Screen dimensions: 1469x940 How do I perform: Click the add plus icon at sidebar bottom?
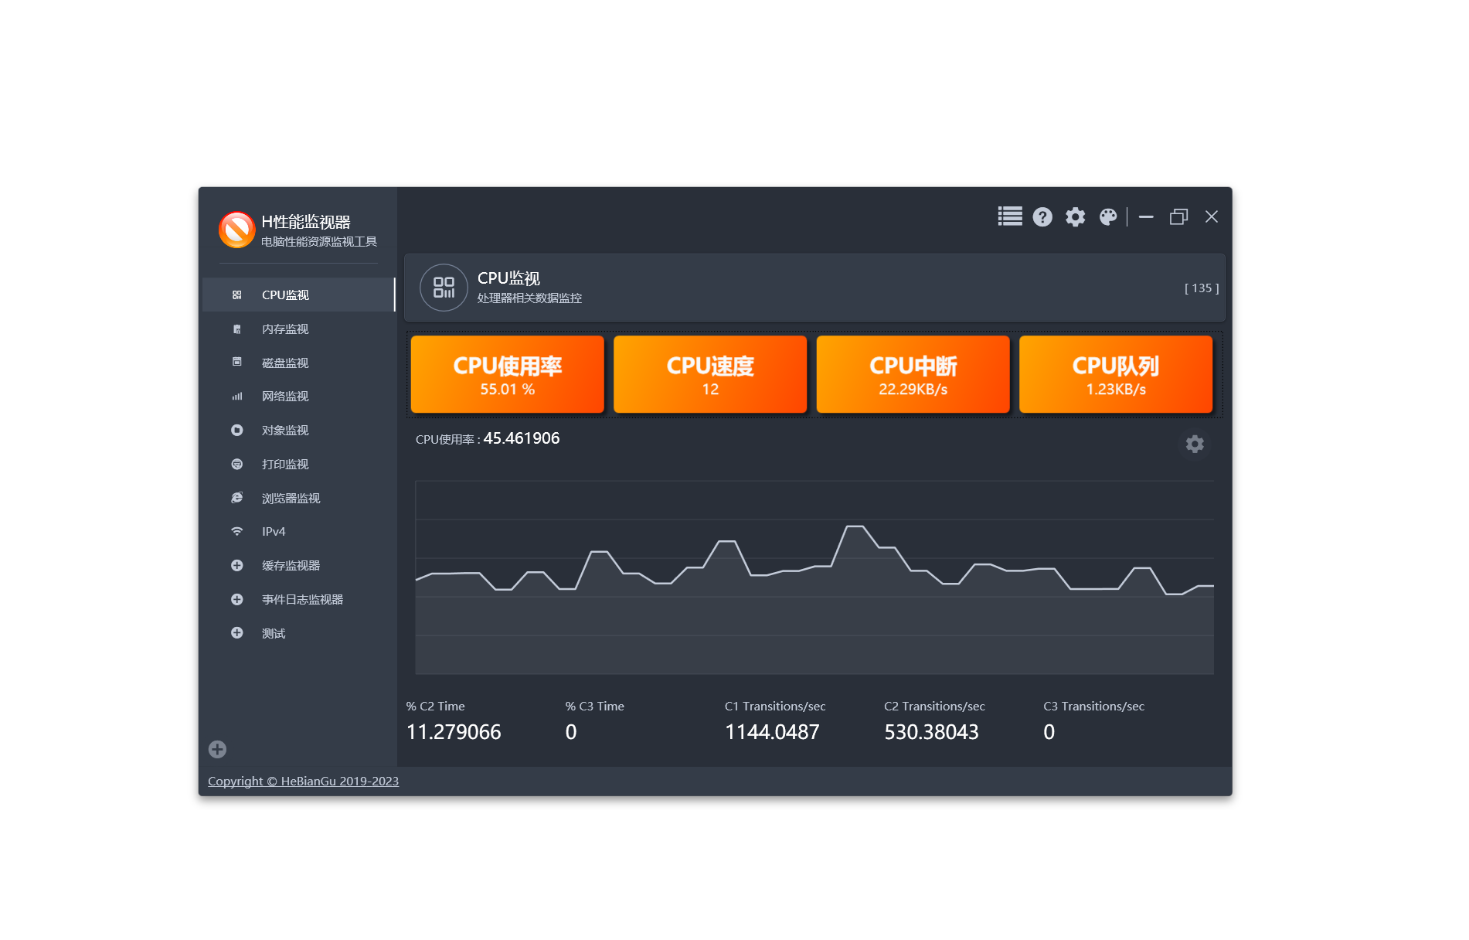coord(217,749)
